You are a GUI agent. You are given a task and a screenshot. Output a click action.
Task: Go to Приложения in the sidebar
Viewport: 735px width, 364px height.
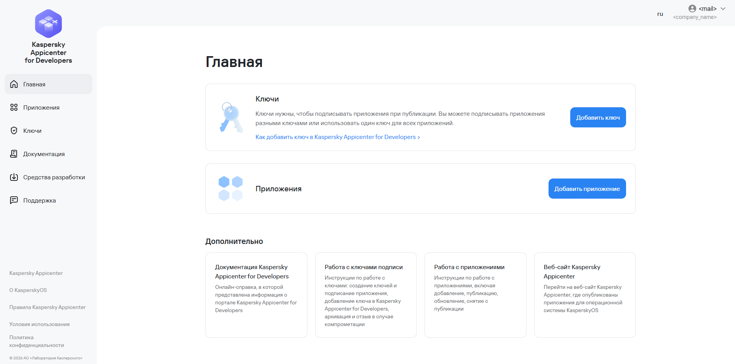point(48,107)
